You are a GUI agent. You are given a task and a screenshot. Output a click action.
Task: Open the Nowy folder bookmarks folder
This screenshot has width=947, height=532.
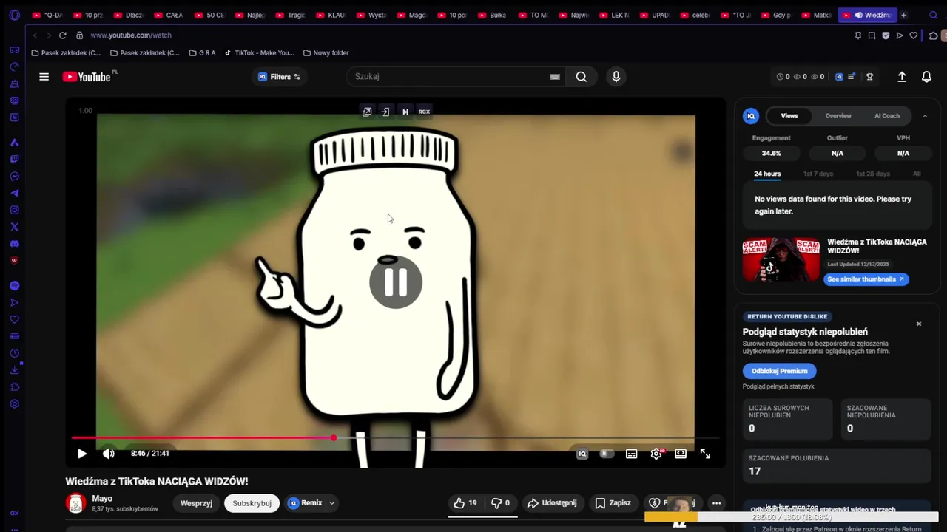point(326,53)
